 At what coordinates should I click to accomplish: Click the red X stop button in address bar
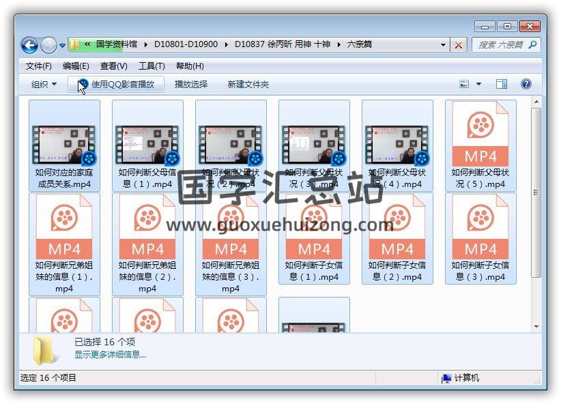[x=459, y=45]
